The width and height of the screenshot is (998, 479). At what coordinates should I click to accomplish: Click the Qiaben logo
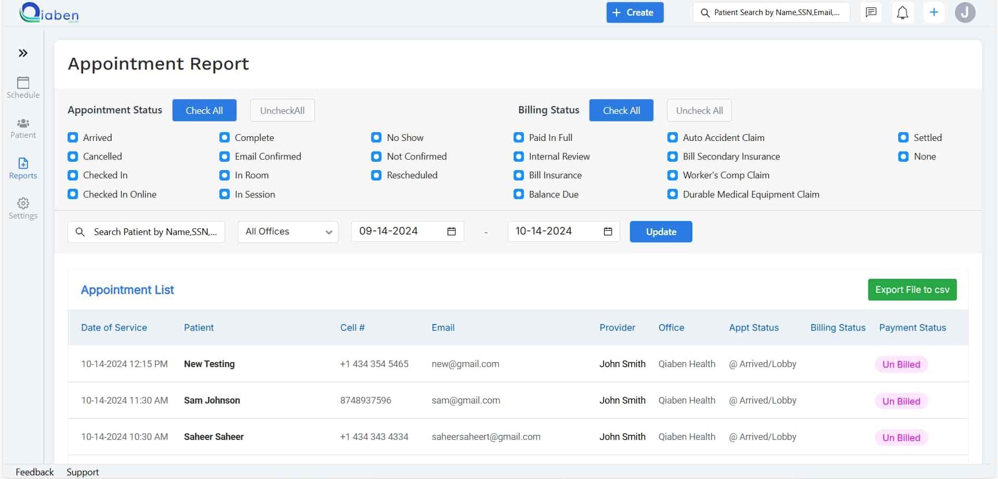(49, 12)
